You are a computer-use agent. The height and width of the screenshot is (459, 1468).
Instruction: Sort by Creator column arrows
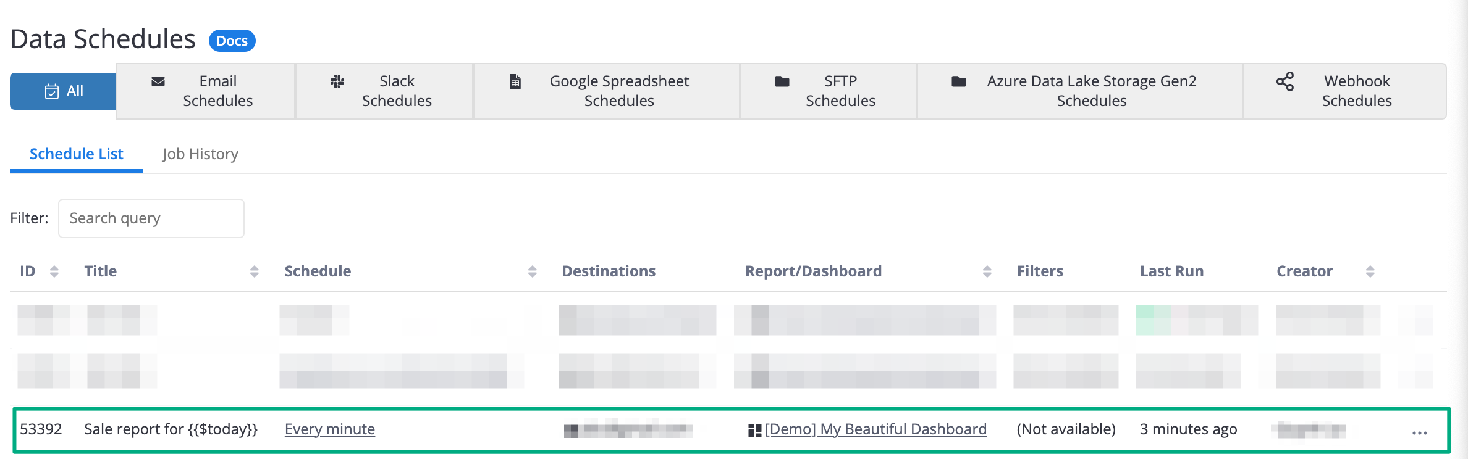1370,271
